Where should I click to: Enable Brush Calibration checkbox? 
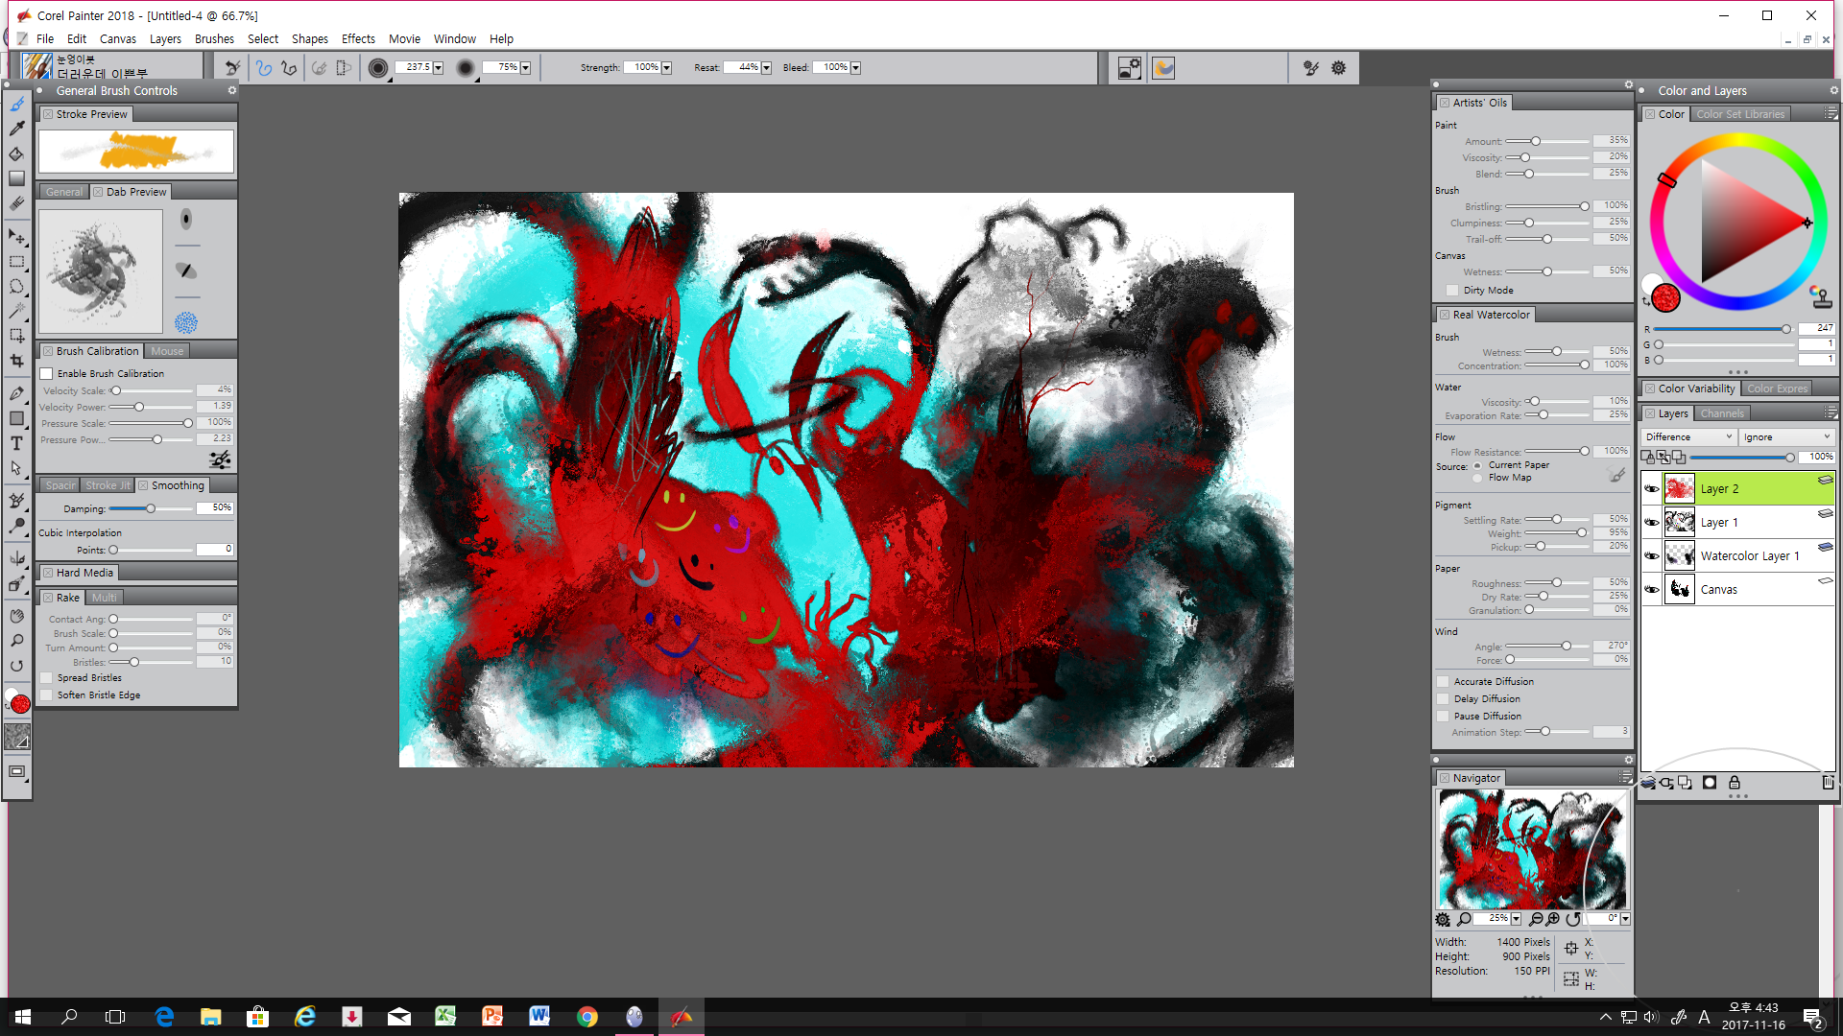point(46,374)
